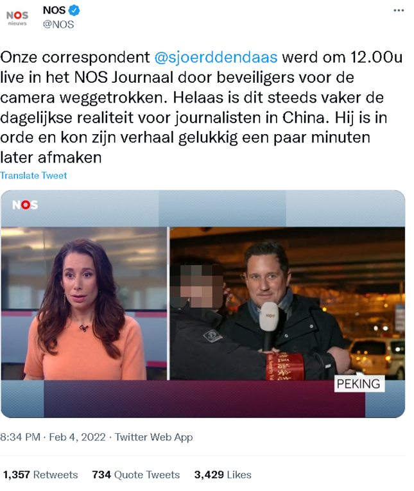
Task: Open the Twitter Web App source link
Action: [153, 437]
